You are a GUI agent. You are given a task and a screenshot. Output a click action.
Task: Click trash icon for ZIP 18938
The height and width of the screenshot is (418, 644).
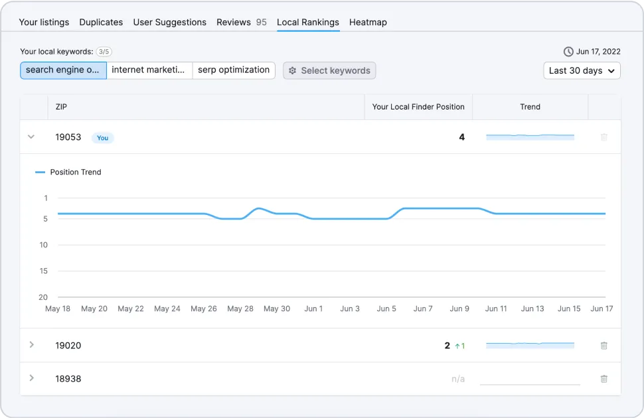click(604, 379)
